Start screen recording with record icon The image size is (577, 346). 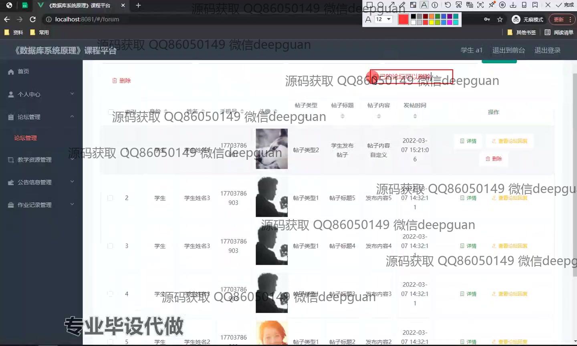point(502,5)
